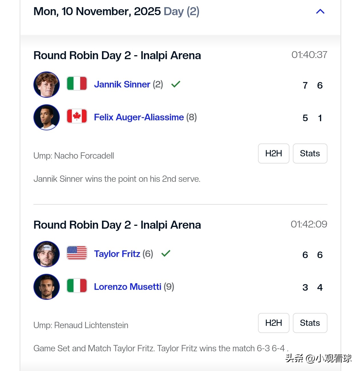Open H2H for Sinner vs Auger-Aliassime
This screenshot has width=360, height=371.
click(x=273, y=153)
